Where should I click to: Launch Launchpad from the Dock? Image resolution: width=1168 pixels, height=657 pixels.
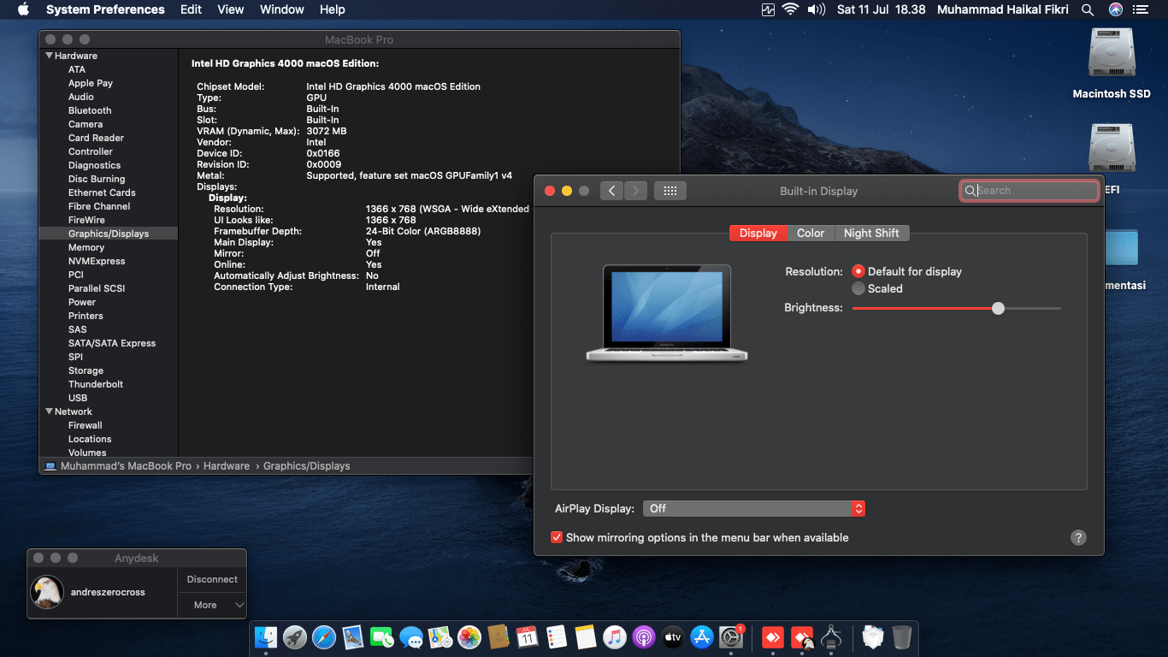295,637
